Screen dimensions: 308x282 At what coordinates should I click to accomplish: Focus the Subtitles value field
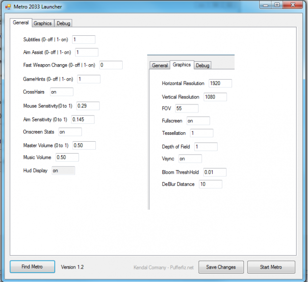coord(83,39)
